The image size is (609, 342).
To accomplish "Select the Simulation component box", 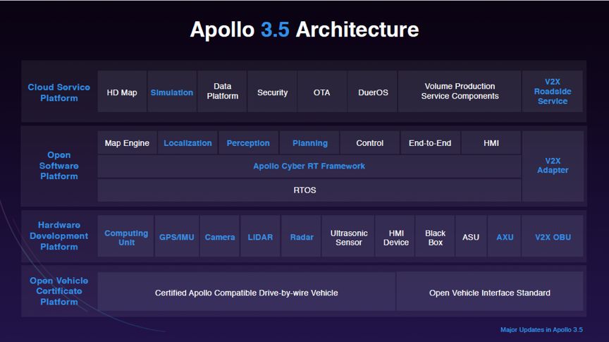I will point(172,92).
